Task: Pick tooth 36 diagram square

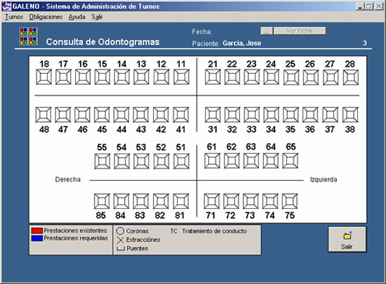Action: pyautogui.click(x=310, y=114)
